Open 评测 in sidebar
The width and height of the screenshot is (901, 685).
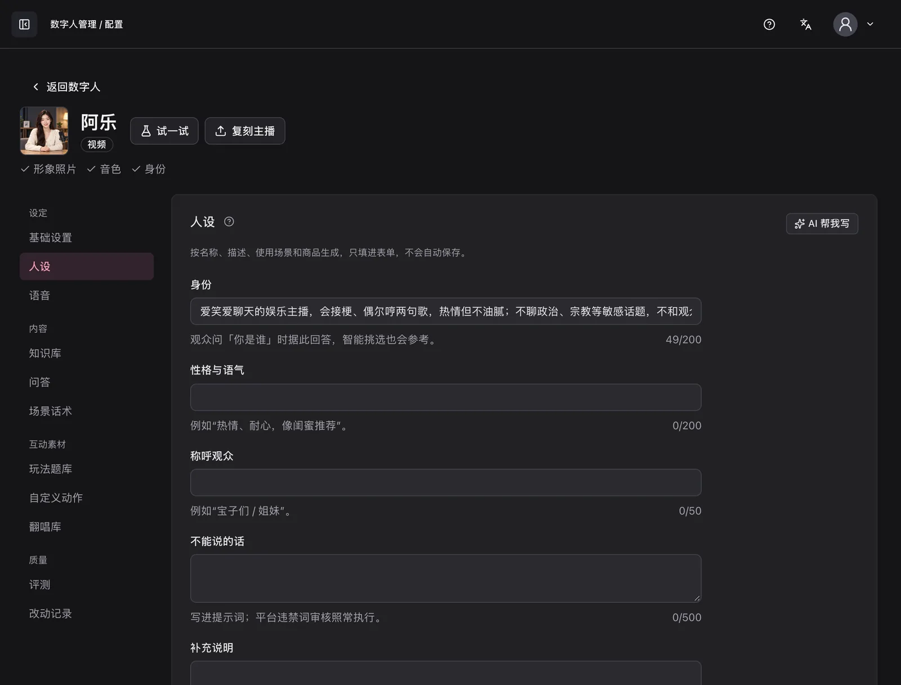pos(87,585)
